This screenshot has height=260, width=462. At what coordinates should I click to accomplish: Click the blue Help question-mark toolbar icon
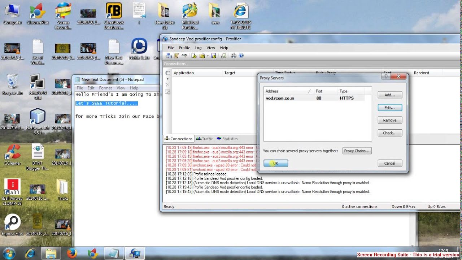tap(241, 56)
